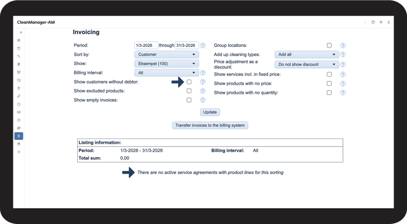The width and height of the screenshot is (407, 224).
Task: Open the Billing interval All dropdown
Action: pos(166,72)
